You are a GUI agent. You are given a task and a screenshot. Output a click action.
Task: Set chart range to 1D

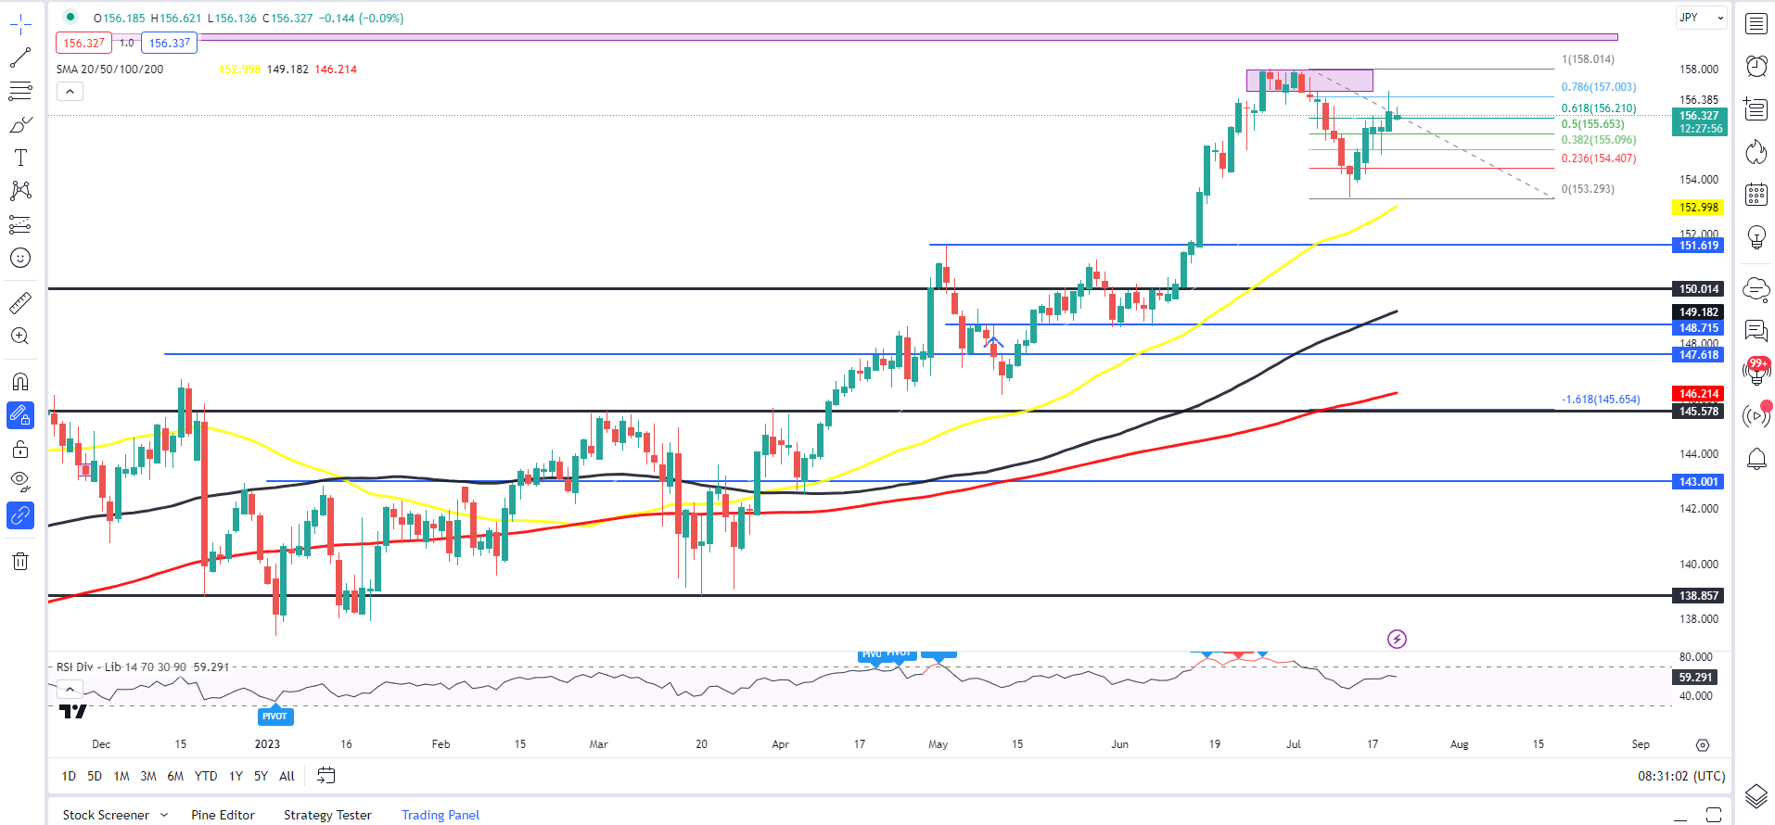[x=69, y=776]
